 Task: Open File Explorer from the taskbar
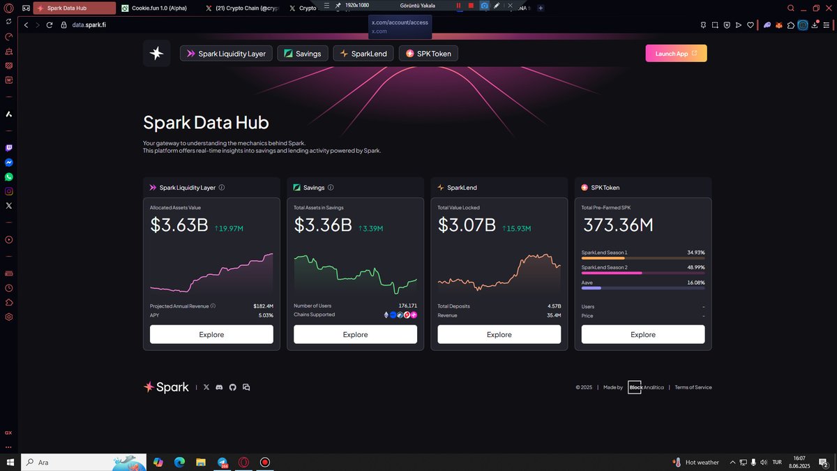[201, 462]
